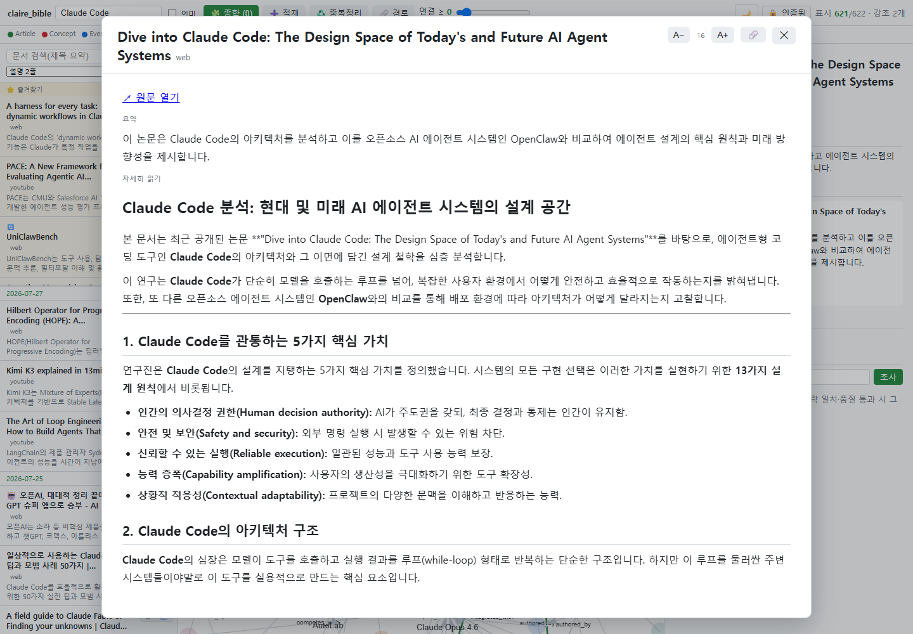The height and width of the screenshot is (634, 913).
Task: Click the font size value 16
Action: [x=701, y=36]
